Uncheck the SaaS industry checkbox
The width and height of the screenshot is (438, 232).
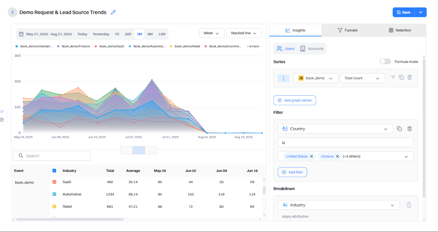click(x=54, y=182)
